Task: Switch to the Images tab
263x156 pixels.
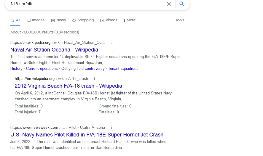Action: (x=36, y=20)
